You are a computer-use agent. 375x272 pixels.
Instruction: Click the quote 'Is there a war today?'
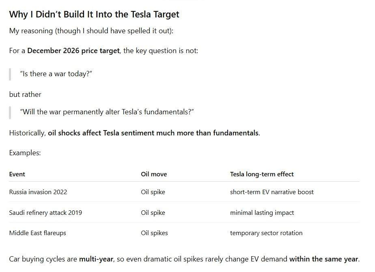coord(56,74)
